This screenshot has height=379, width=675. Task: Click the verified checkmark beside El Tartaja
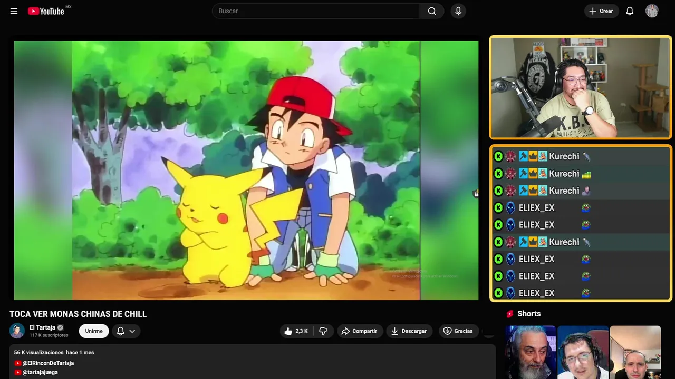(x=60, y=327)
